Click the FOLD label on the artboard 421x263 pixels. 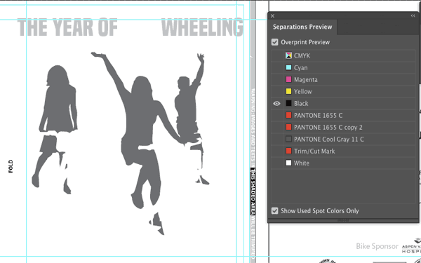tap(11, 166)
